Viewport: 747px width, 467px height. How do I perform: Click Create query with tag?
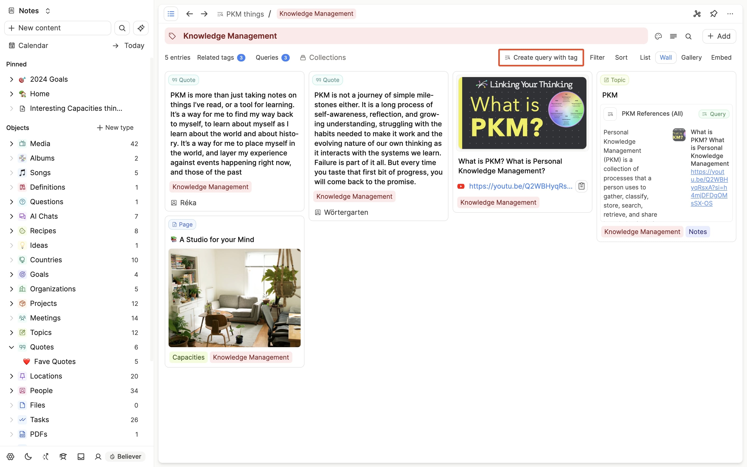pos(541,57)
